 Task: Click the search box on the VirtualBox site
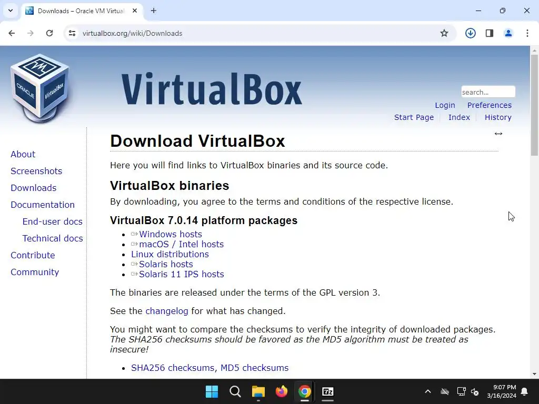coord(488,92)
